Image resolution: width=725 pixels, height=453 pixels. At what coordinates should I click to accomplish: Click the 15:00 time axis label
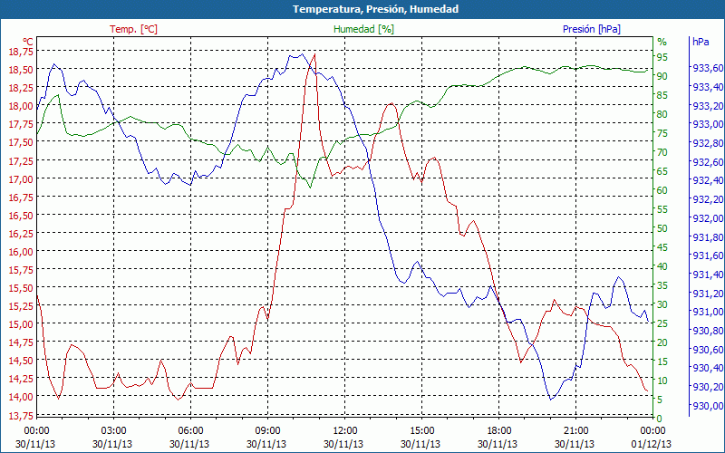click(x=421, y=431)
